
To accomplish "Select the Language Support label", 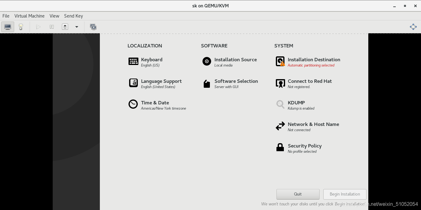I will (x=161, y=81).
